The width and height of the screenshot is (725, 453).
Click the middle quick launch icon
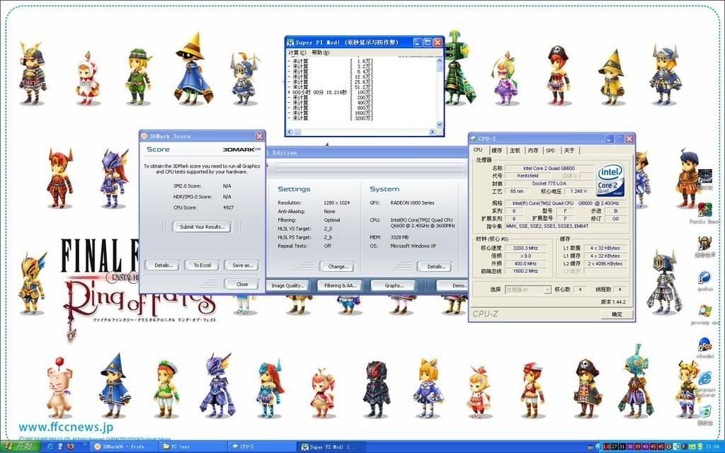pyautogui.click(x=60, y=447)
